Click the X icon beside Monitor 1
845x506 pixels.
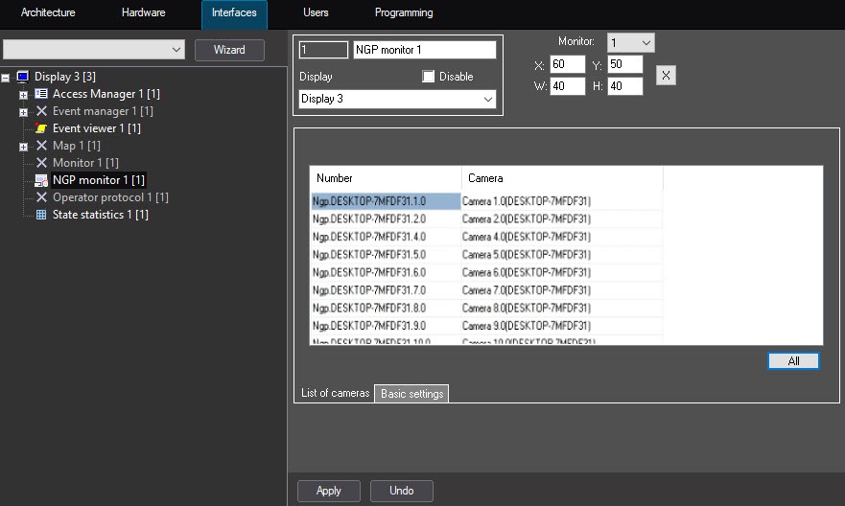click(x=41, y=163)
